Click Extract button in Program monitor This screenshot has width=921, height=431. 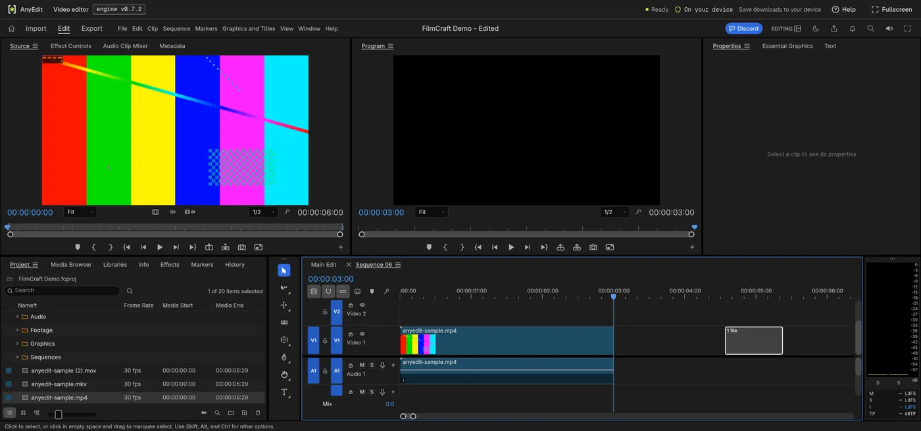577,247
